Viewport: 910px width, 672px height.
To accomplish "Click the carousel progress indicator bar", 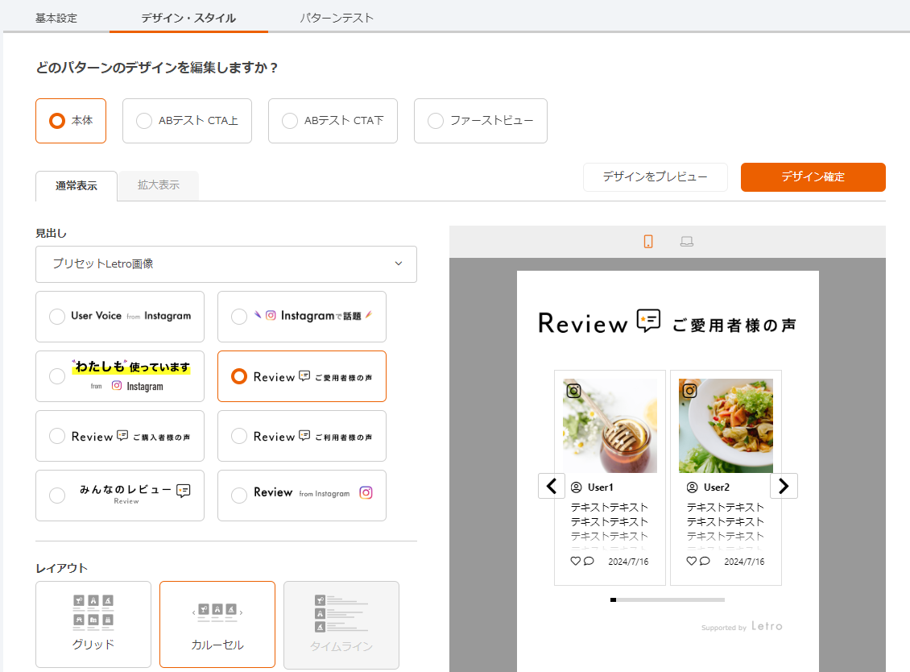I will (x=668, y=599).
